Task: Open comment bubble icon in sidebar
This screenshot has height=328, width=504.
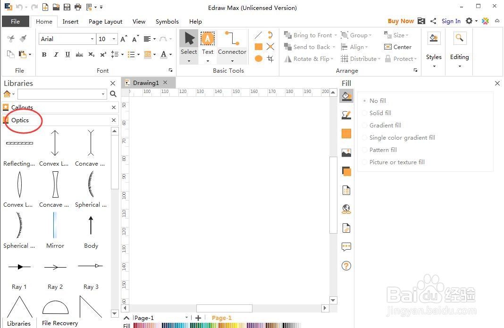Action: tap(346, 247)
